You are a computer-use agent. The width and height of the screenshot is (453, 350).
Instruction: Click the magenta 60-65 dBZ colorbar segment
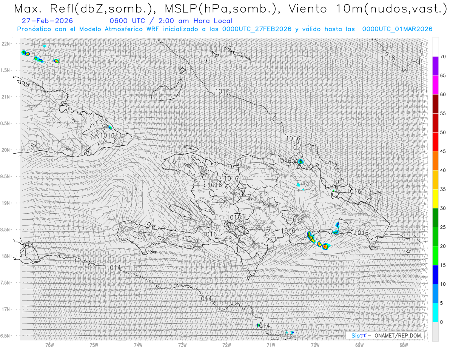click(x=435, y=85)
